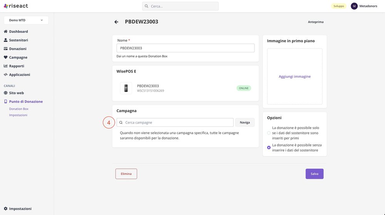385x215 pixels.
Task: Click the riseact logo icon
Action: coord(6,6)
